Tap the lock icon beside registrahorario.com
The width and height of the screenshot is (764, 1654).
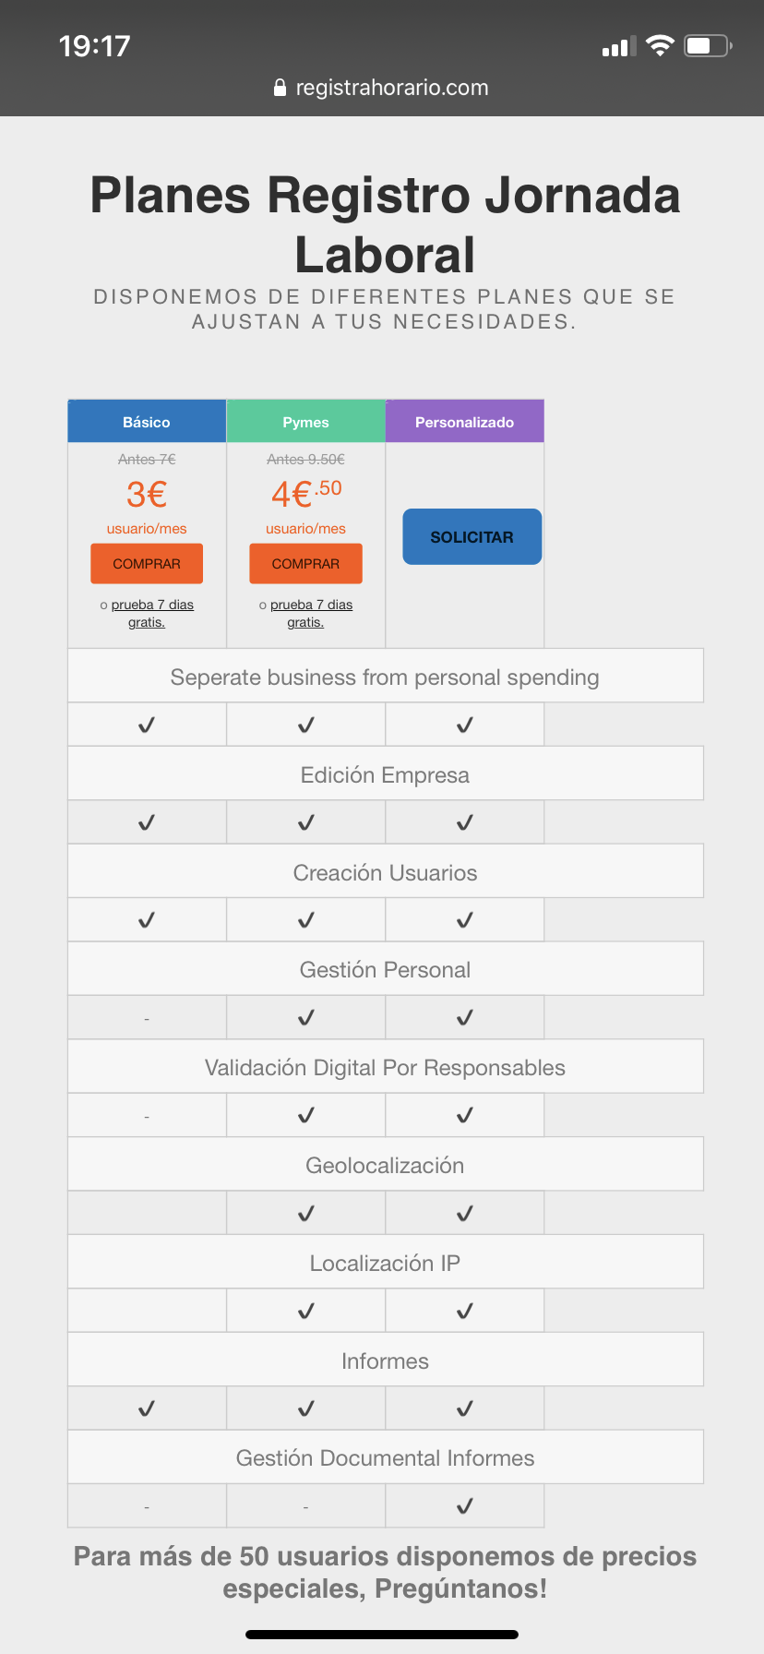point(281,88)
